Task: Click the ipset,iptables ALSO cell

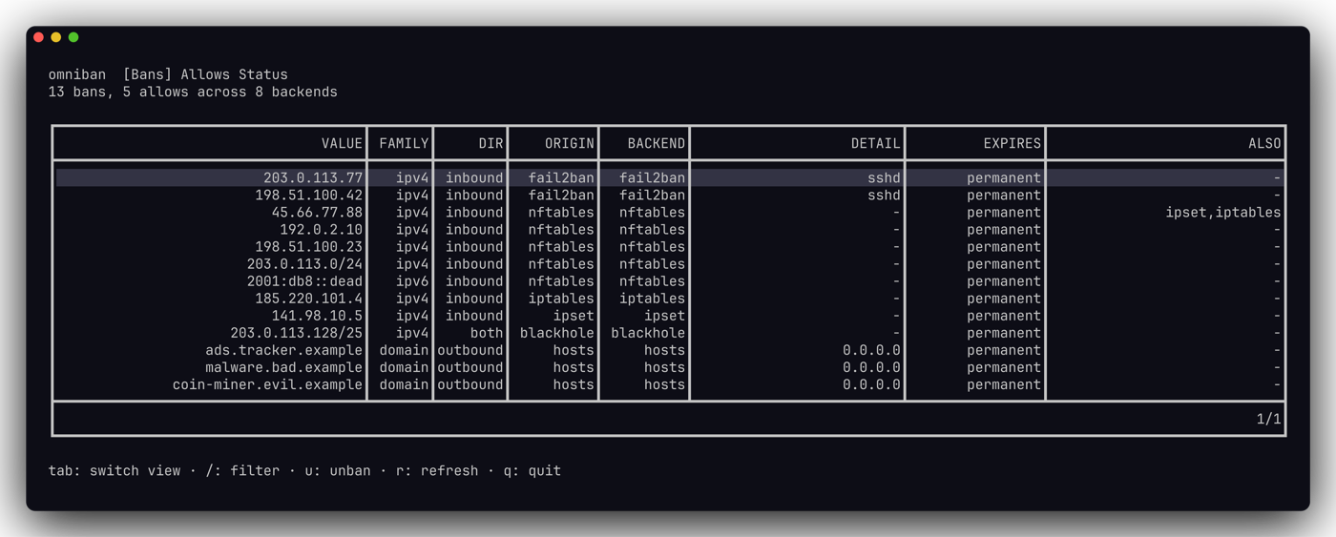Action: [1223, 212]
